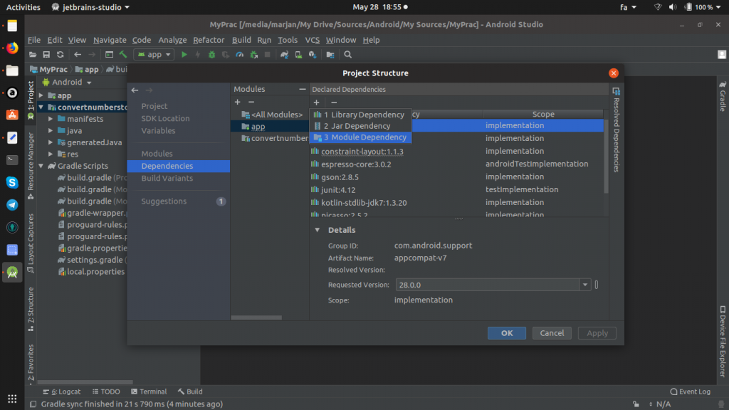Click the disabled Apply button
This screenshot has width=729, height=410.
(x=597, y=333)
